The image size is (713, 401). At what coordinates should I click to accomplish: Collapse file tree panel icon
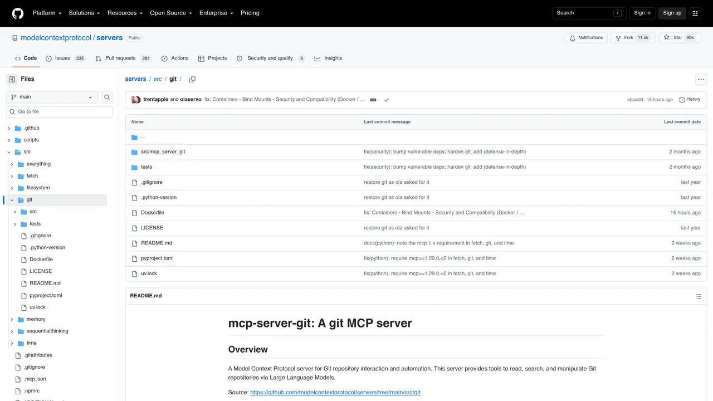(x=12, y=79)
